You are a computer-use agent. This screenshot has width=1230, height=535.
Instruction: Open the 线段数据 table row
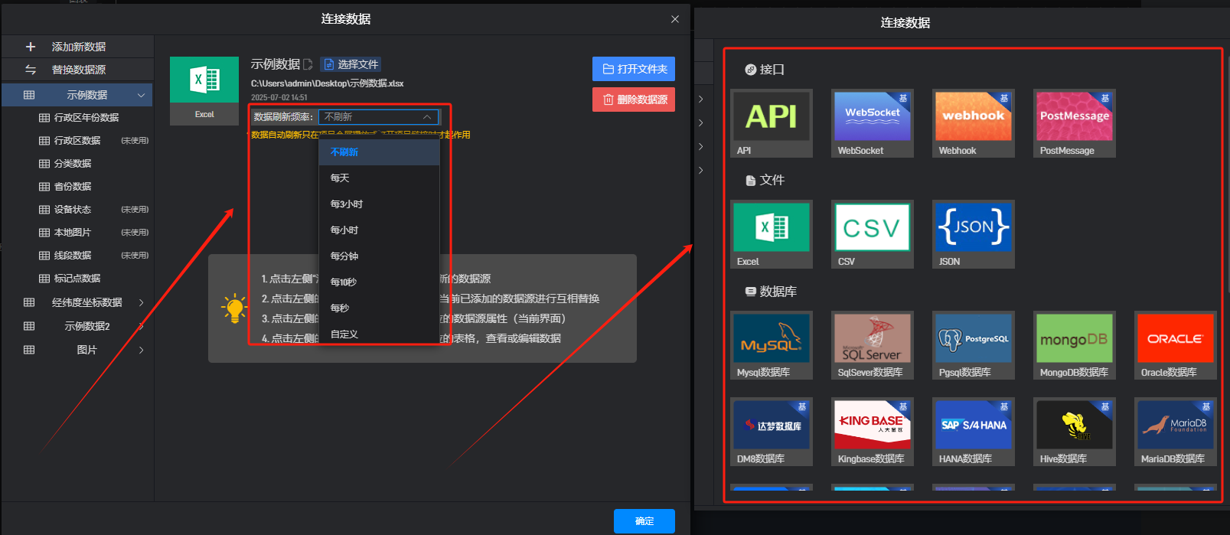(78, 256)
